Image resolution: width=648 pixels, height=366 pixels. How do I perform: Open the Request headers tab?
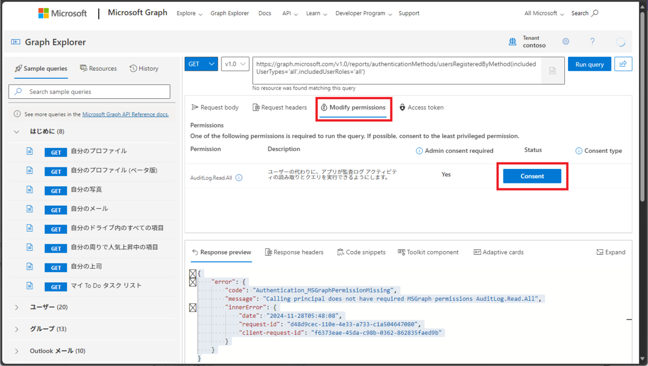[280, 107]
